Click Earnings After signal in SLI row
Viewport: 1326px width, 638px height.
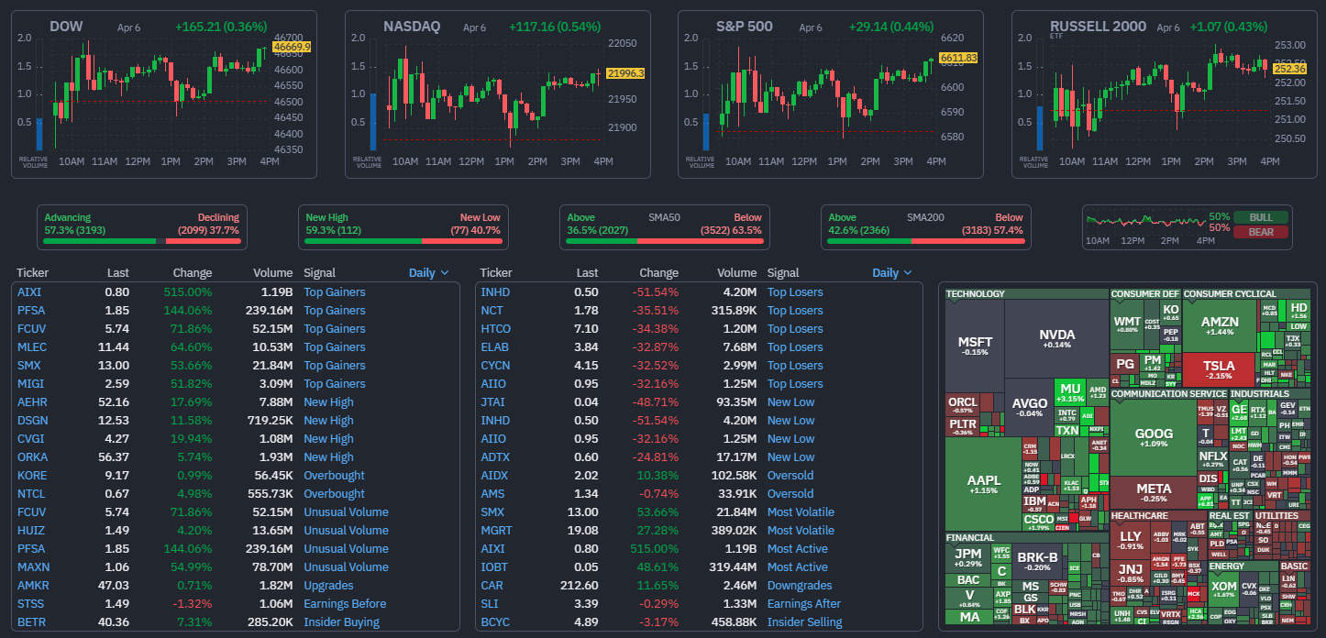pyautogui.click(x=804, y=603)
